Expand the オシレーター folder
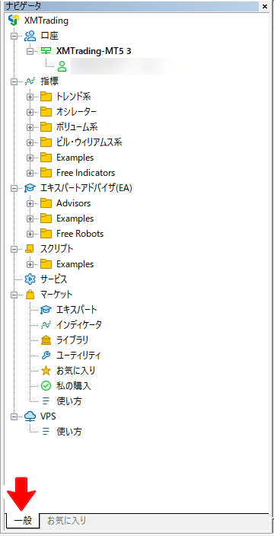274x536 pixels. 30,112
